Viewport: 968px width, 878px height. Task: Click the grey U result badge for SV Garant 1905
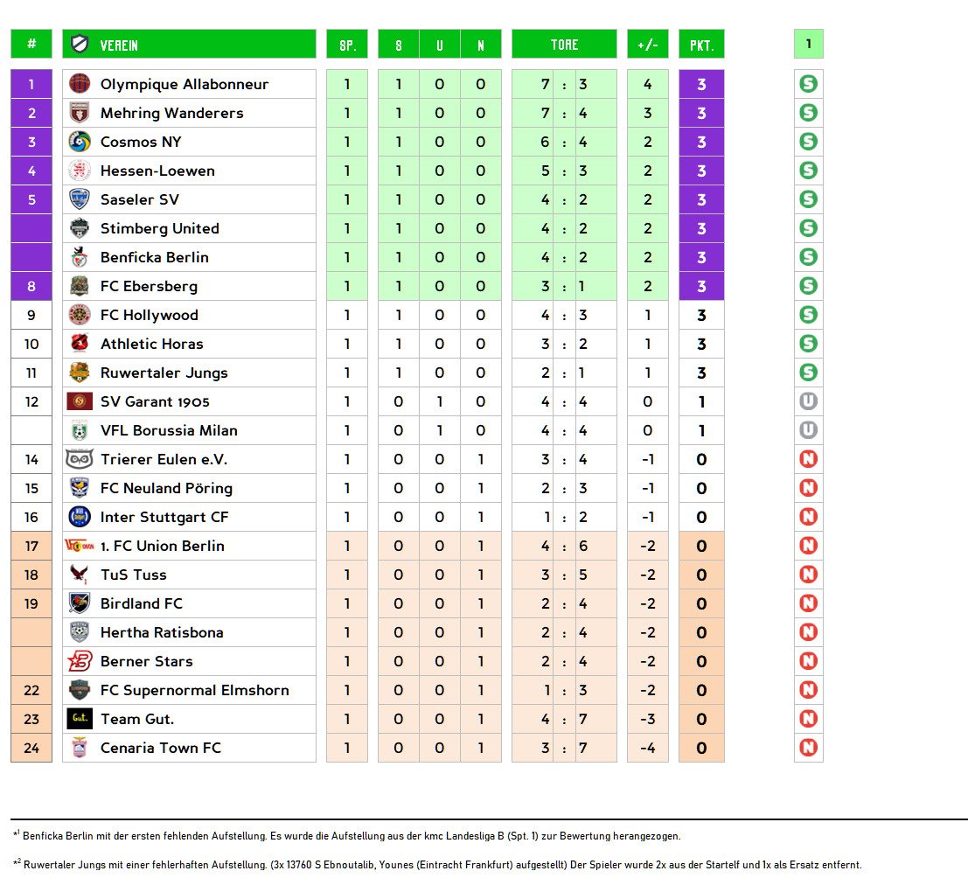808,401
